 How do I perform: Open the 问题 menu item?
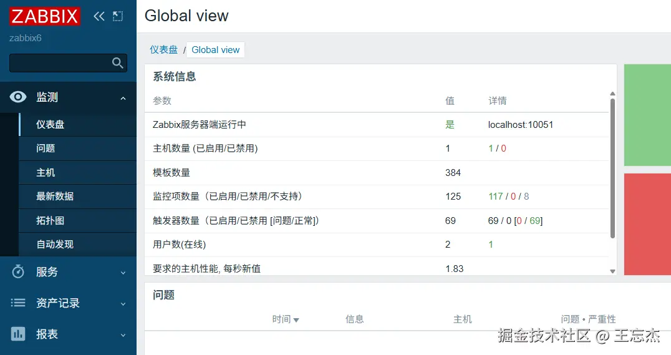point(77,148)
